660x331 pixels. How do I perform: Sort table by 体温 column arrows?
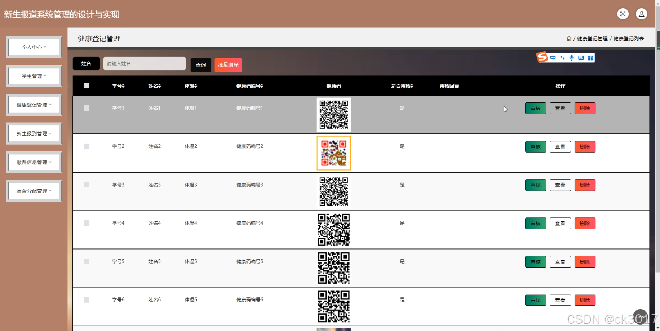[196, 86]
